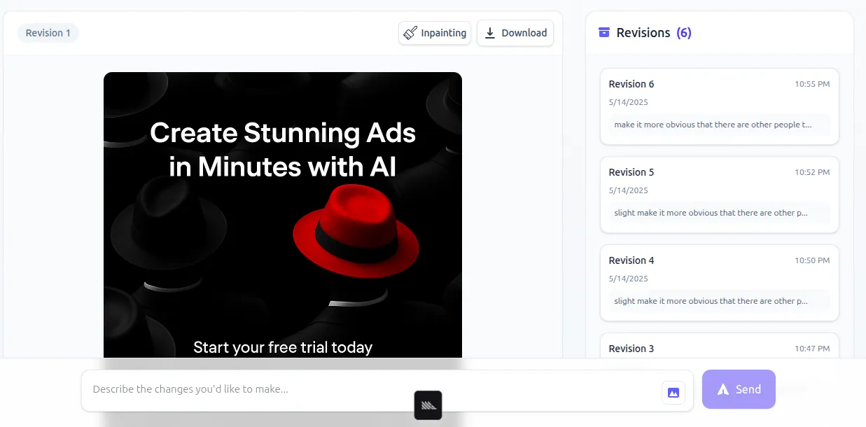Click the 10:47 PM timestamp
This screenshot has height=427, width=866.
812,349
